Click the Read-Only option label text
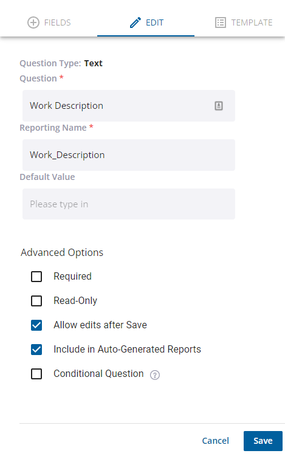The height and width of the screenshot is (459, 285). pyautogui.click(x=75, y=301)
